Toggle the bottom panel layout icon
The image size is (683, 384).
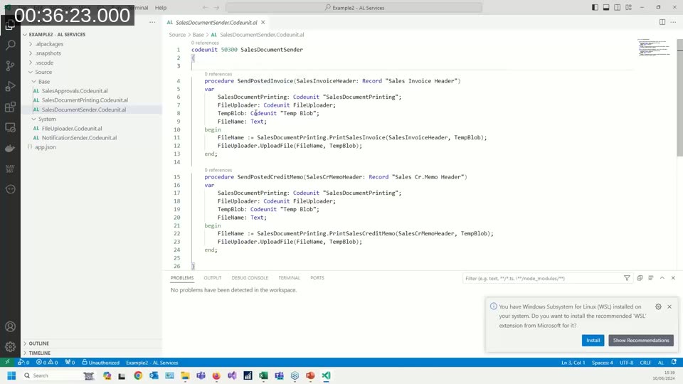(x=606, y=7)
